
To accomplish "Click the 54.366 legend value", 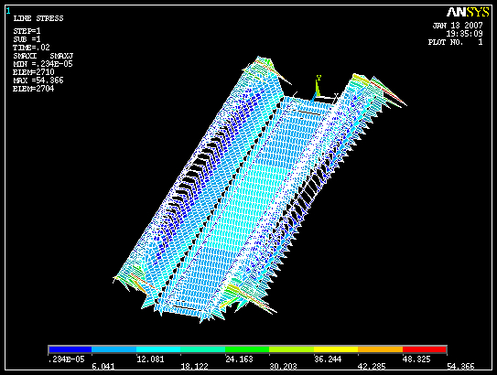I will tap(460, 367).
